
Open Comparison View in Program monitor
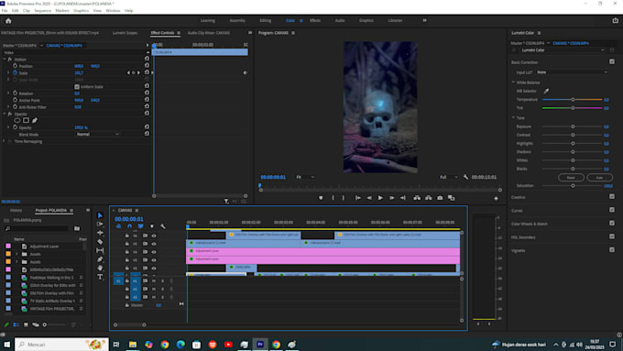pyautogui.click(x=451, y=198)
